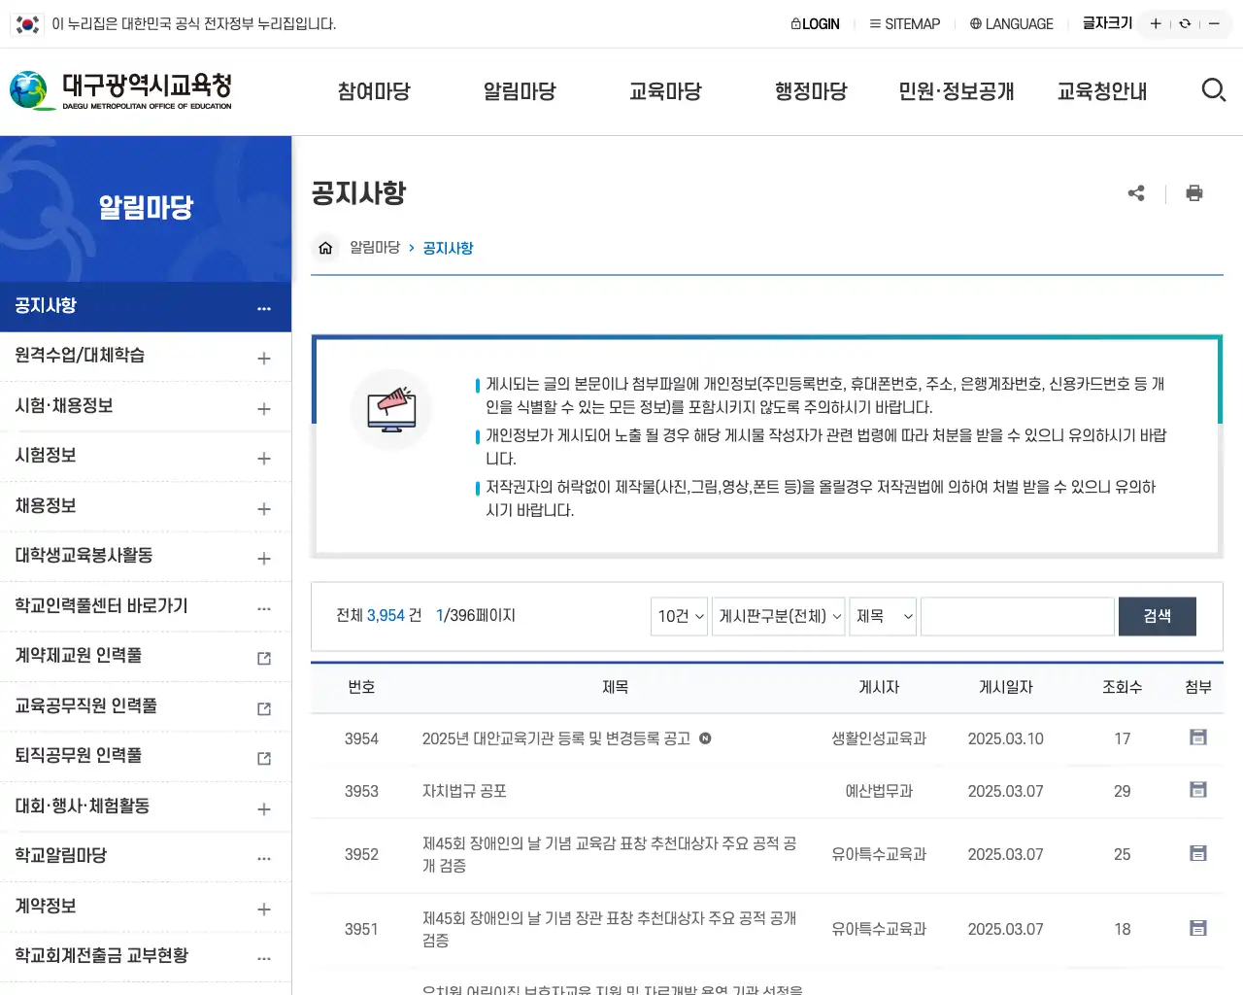Open the 10건 page-size dropdown

679,615
